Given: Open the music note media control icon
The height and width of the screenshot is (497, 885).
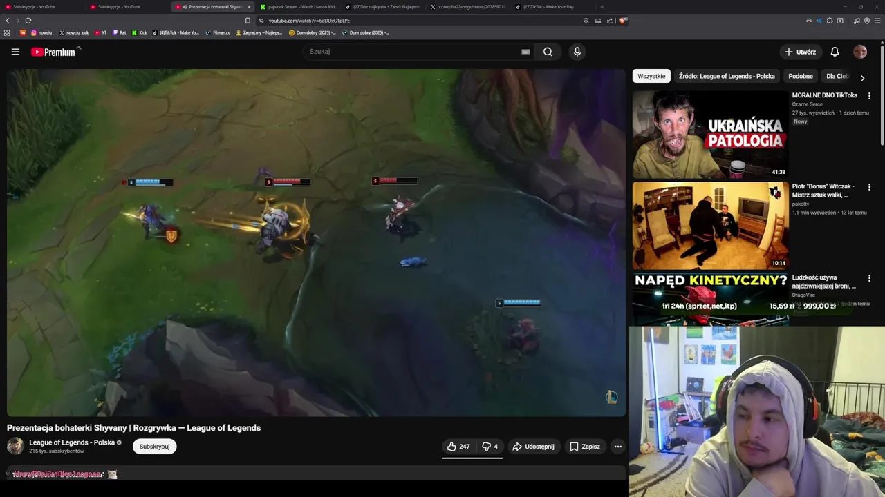Looking at the screenshot, I should click(857, 21).
